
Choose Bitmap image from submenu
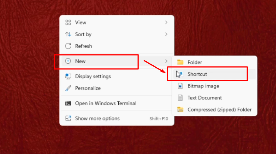(x=215, y=86)
